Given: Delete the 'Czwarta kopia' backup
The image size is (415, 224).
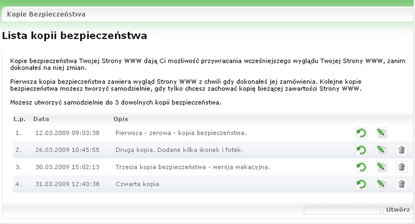Looking at the screenshot, I should (402, 184).
